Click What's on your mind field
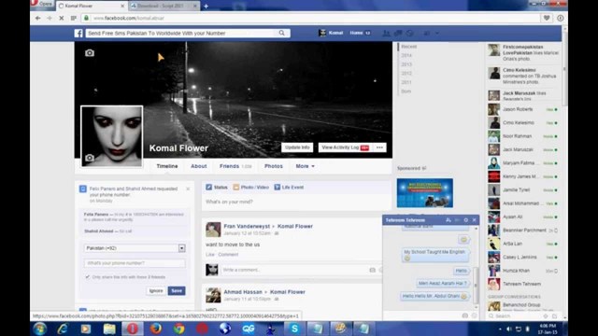This screenshot has width=598, height=336. pos(296,202)
